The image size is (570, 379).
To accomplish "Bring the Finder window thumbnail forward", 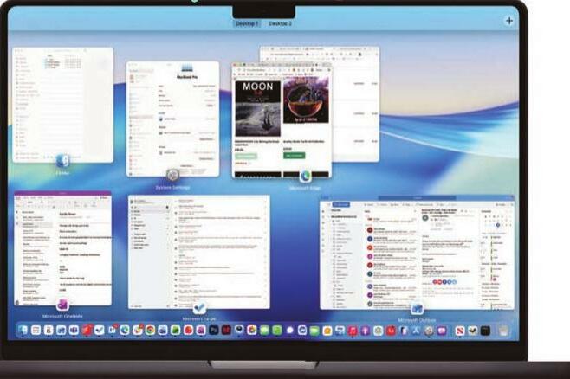I will click(x=62, y=102).
